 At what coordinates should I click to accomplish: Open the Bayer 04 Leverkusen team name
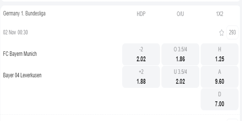[22, 75]
